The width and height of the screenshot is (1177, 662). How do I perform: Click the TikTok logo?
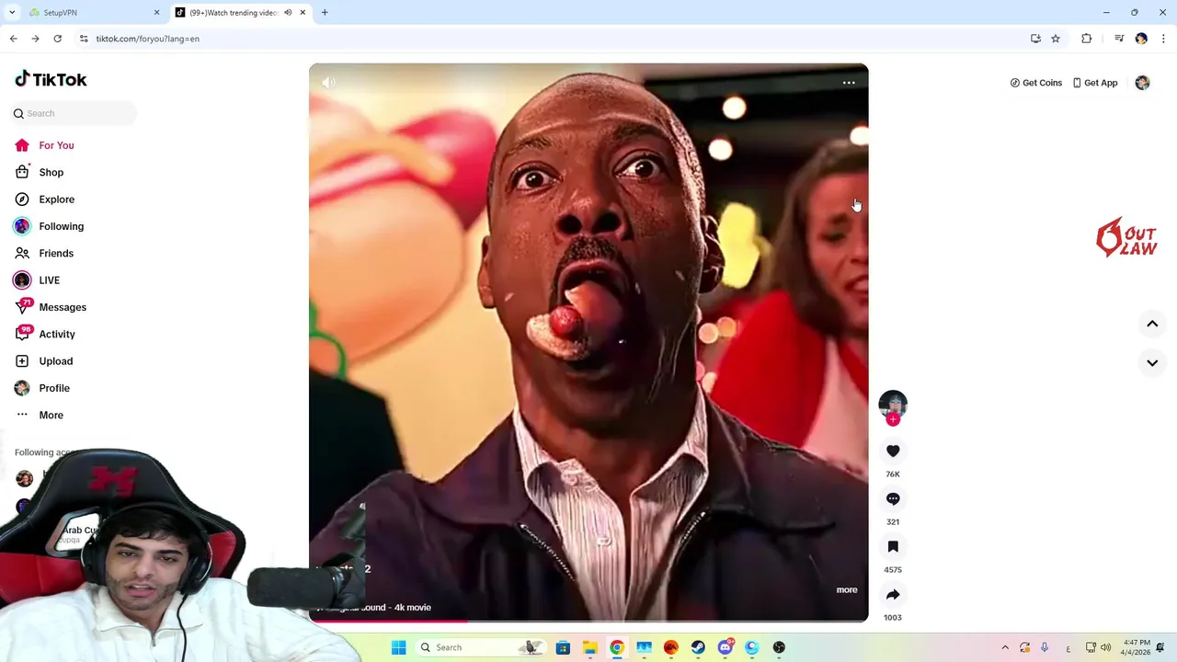[51, 80]
